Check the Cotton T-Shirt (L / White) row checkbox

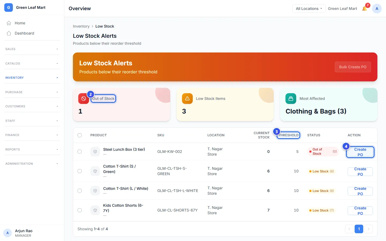click(x=80, y=191)
